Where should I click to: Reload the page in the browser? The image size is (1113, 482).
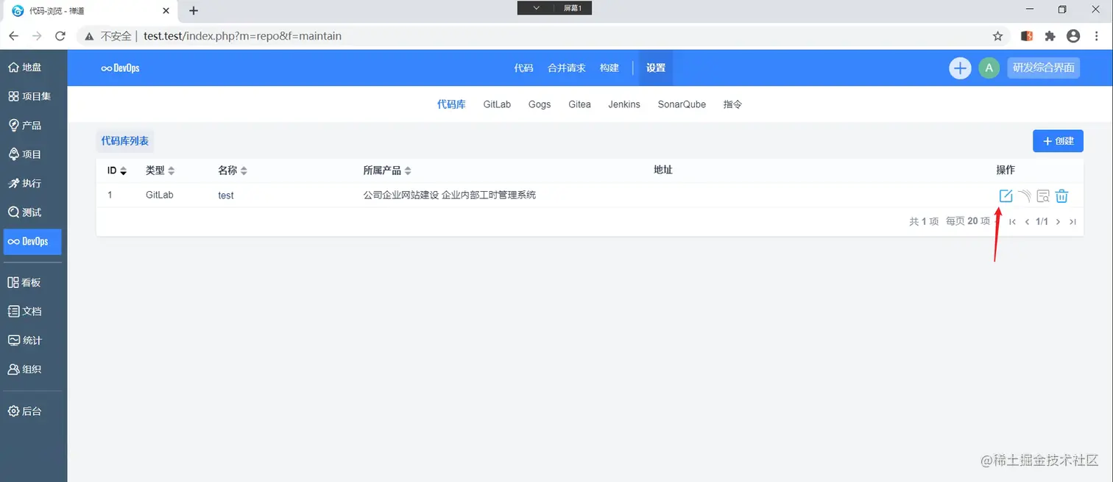[x=60, y=36]
